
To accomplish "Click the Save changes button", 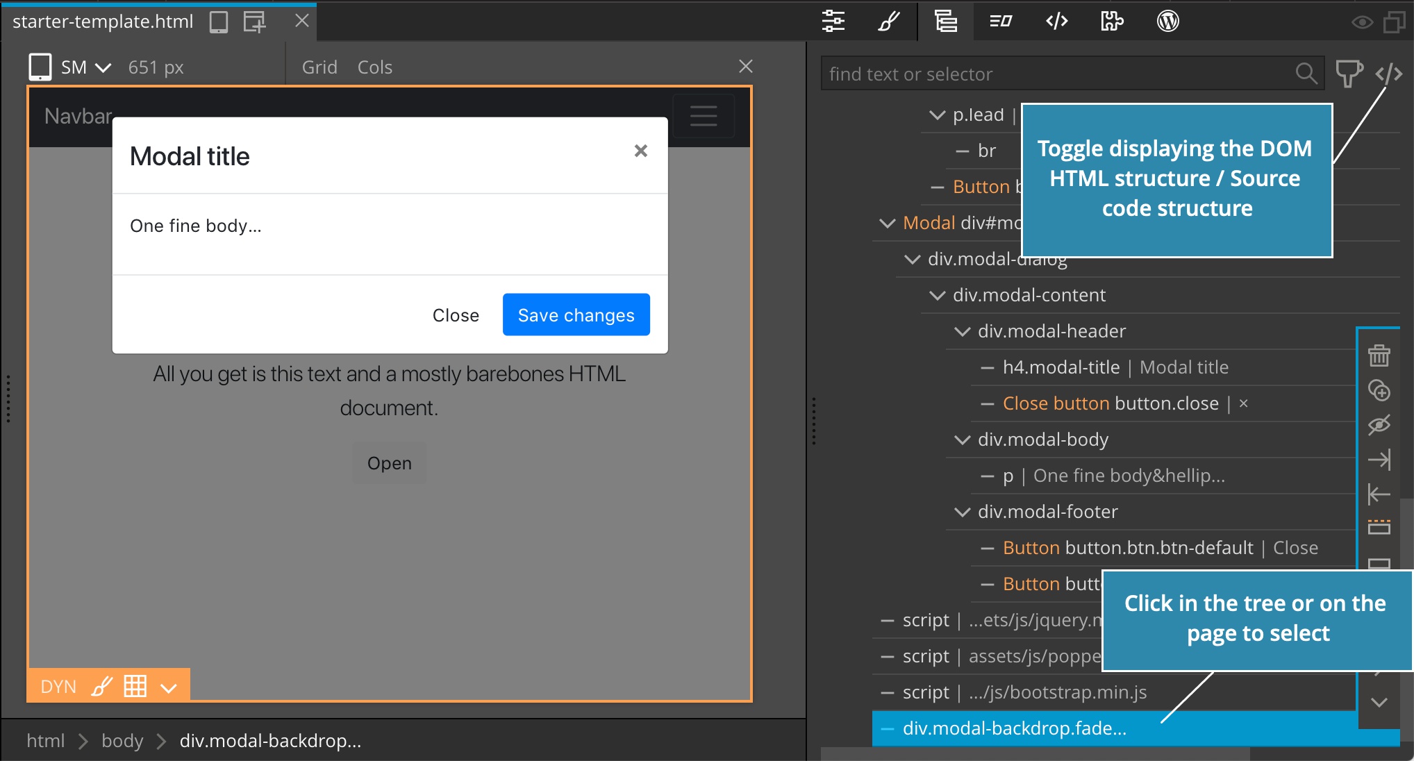I will click(576, 315).
